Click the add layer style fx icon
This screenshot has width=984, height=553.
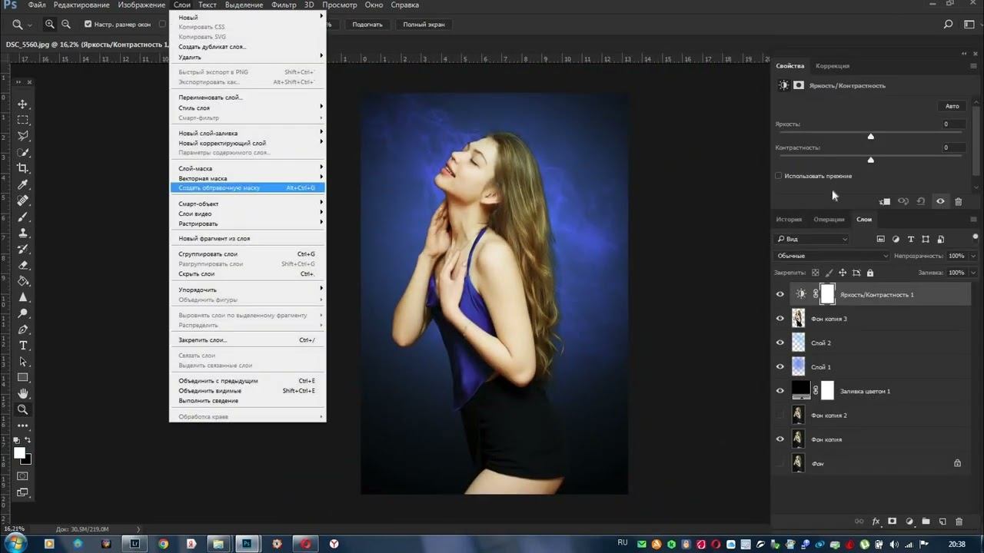(876, 522)
